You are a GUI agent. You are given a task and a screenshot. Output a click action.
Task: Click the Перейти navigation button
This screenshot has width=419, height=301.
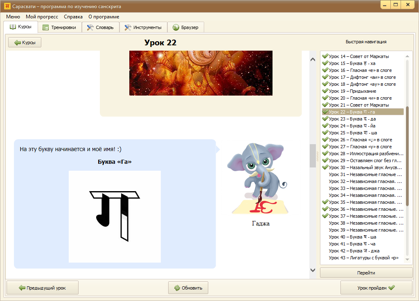coord(366,273)
